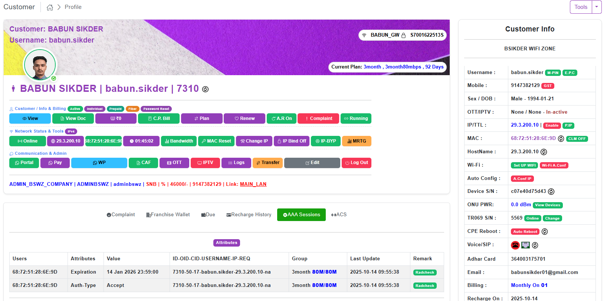Click the home icon in breadcrumb
Image resolution: width=607 pixels, height=301 pixels.
50,7
